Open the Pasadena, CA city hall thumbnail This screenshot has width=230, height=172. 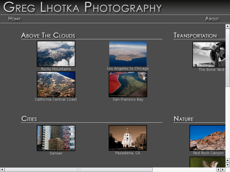point(128,138)
